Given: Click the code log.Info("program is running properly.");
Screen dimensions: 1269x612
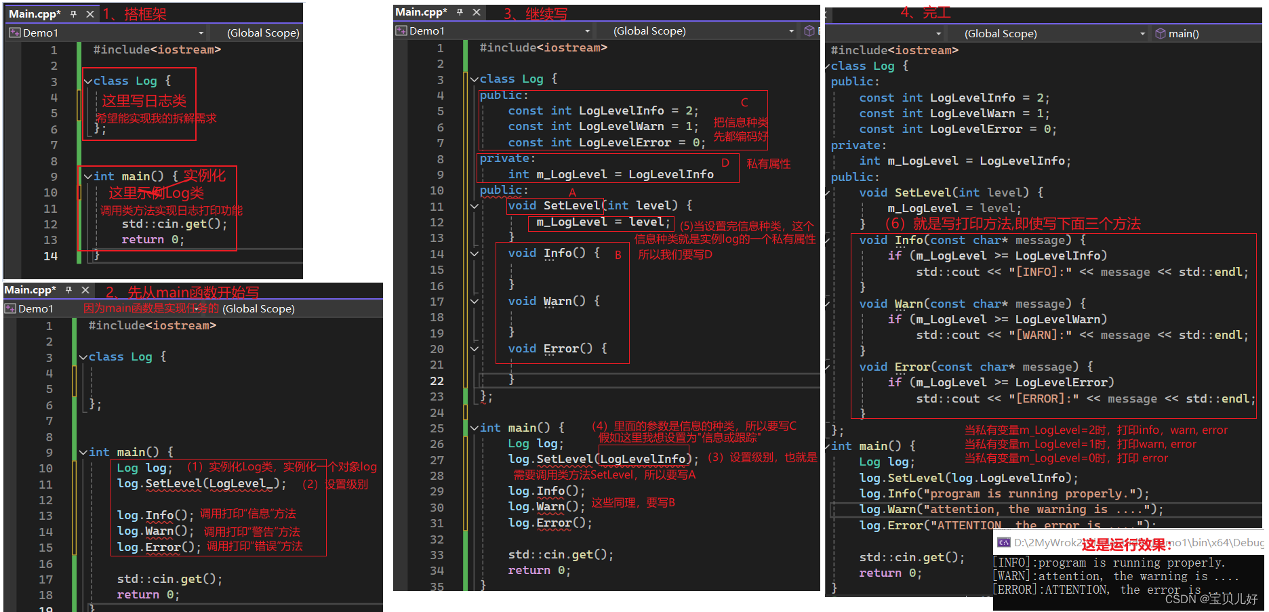Looking at the screenshot, I should click(x=1004, y=494).
